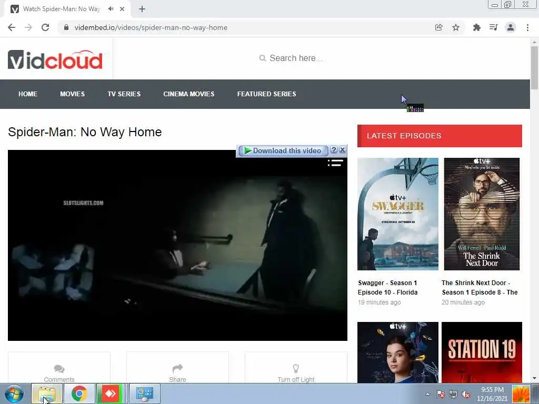Open File Explorer from the taskbar
539x404 pixels.
pyautogui.click(x=47, y=393)
